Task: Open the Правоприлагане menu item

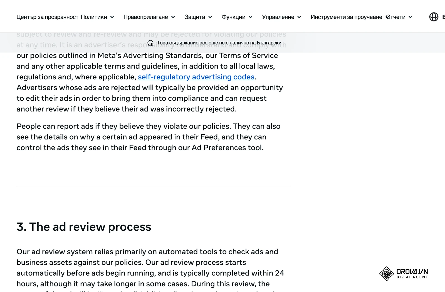Action: click(146, 17)
